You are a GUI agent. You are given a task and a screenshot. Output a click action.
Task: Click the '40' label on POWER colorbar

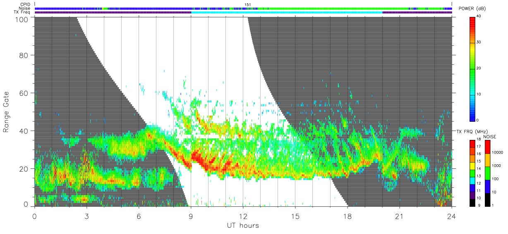coord(479,16)
